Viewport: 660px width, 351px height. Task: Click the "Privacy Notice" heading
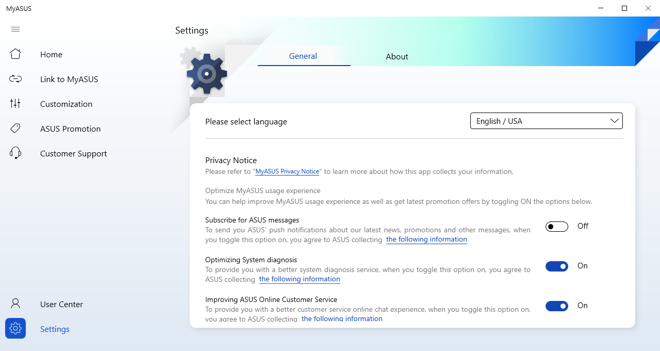(x=231, y=160)
